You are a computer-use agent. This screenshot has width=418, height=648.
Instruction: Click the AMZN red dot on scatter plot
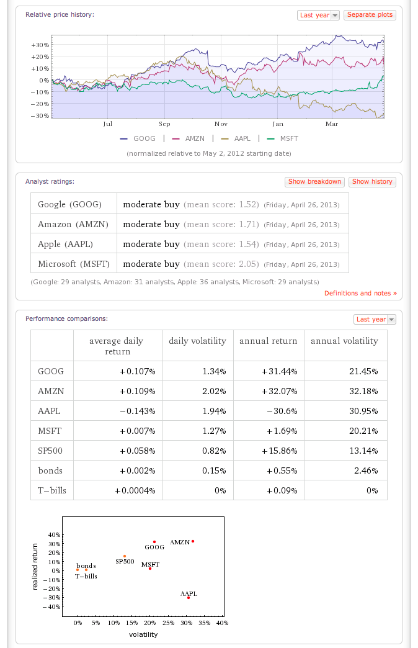pyautogui.click(x=193, y=541)
